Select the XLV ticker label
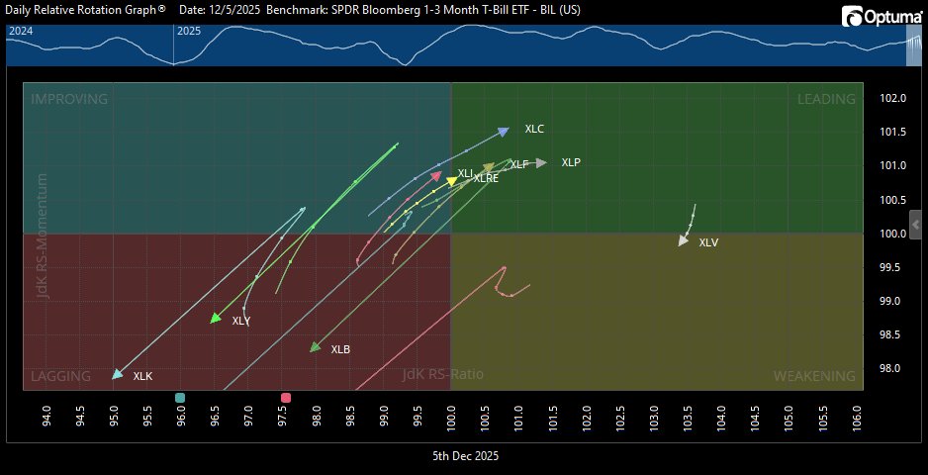Viewport: 928px width, 475px height. pyautogui.click(x=708, y=242)
